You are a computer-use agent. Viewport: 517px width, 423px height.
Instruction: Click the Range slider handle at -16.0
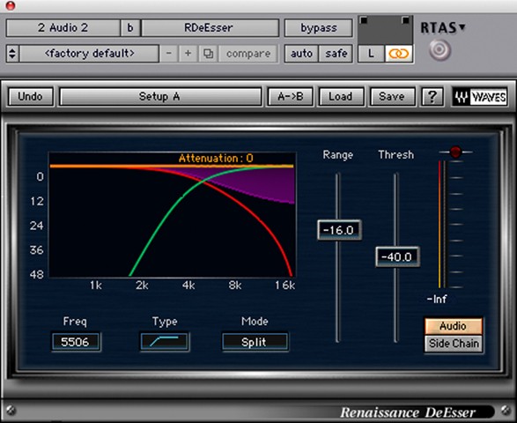339,230
